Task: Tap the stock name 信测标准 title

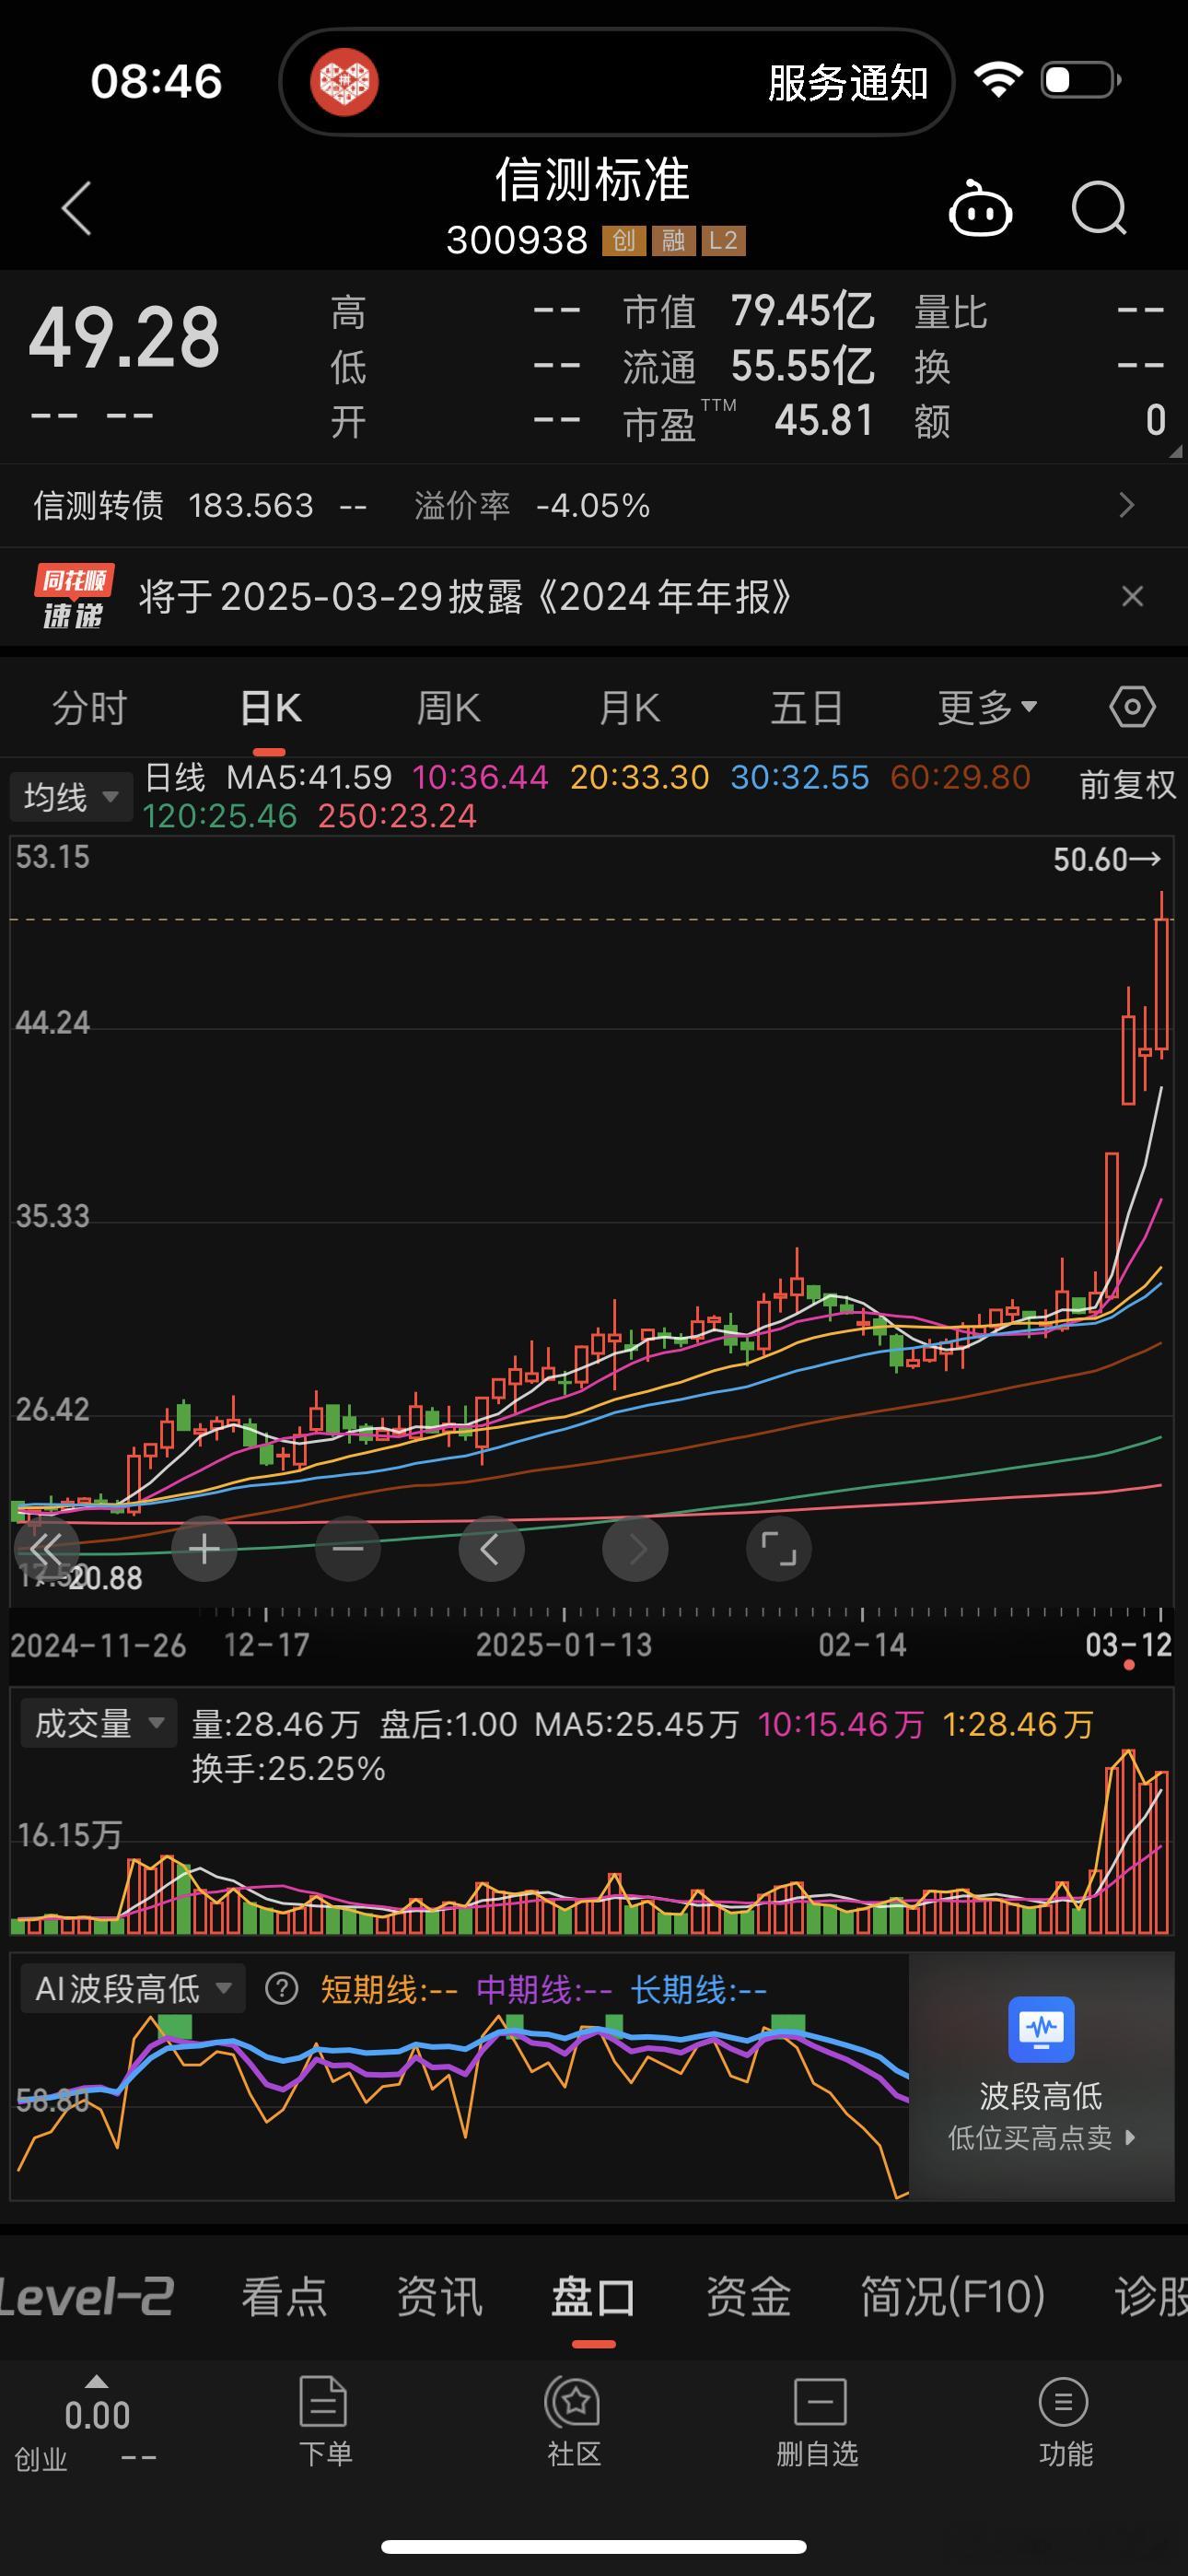Action: (593, 180)
